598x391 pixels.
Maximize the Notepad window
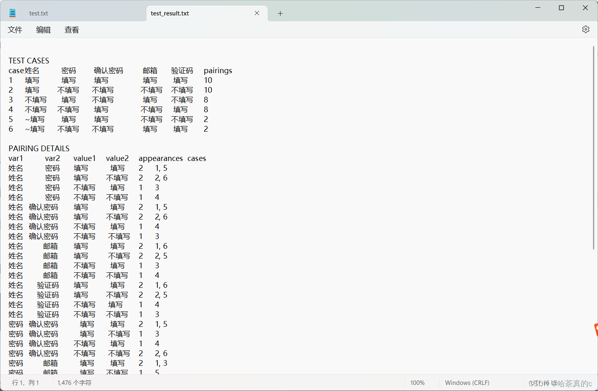[561, 8]
